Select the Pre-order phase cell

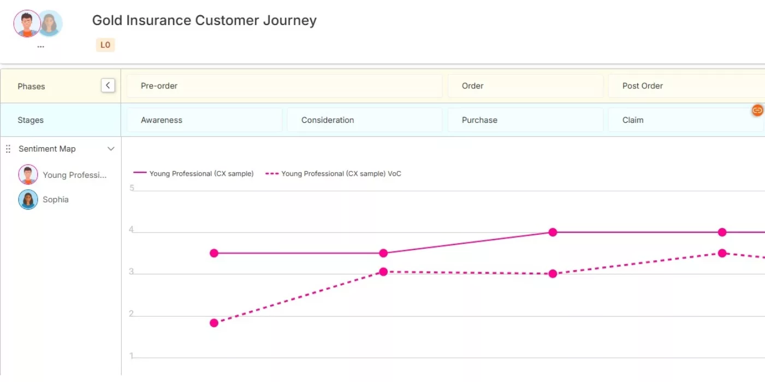click(x=284, y=86)
